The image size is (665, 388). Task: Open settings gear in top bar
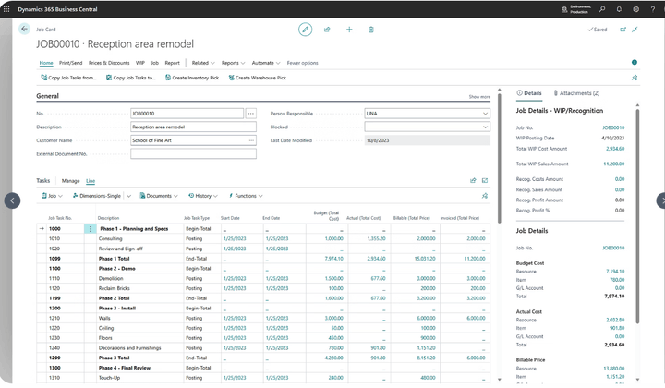[635, 9]
